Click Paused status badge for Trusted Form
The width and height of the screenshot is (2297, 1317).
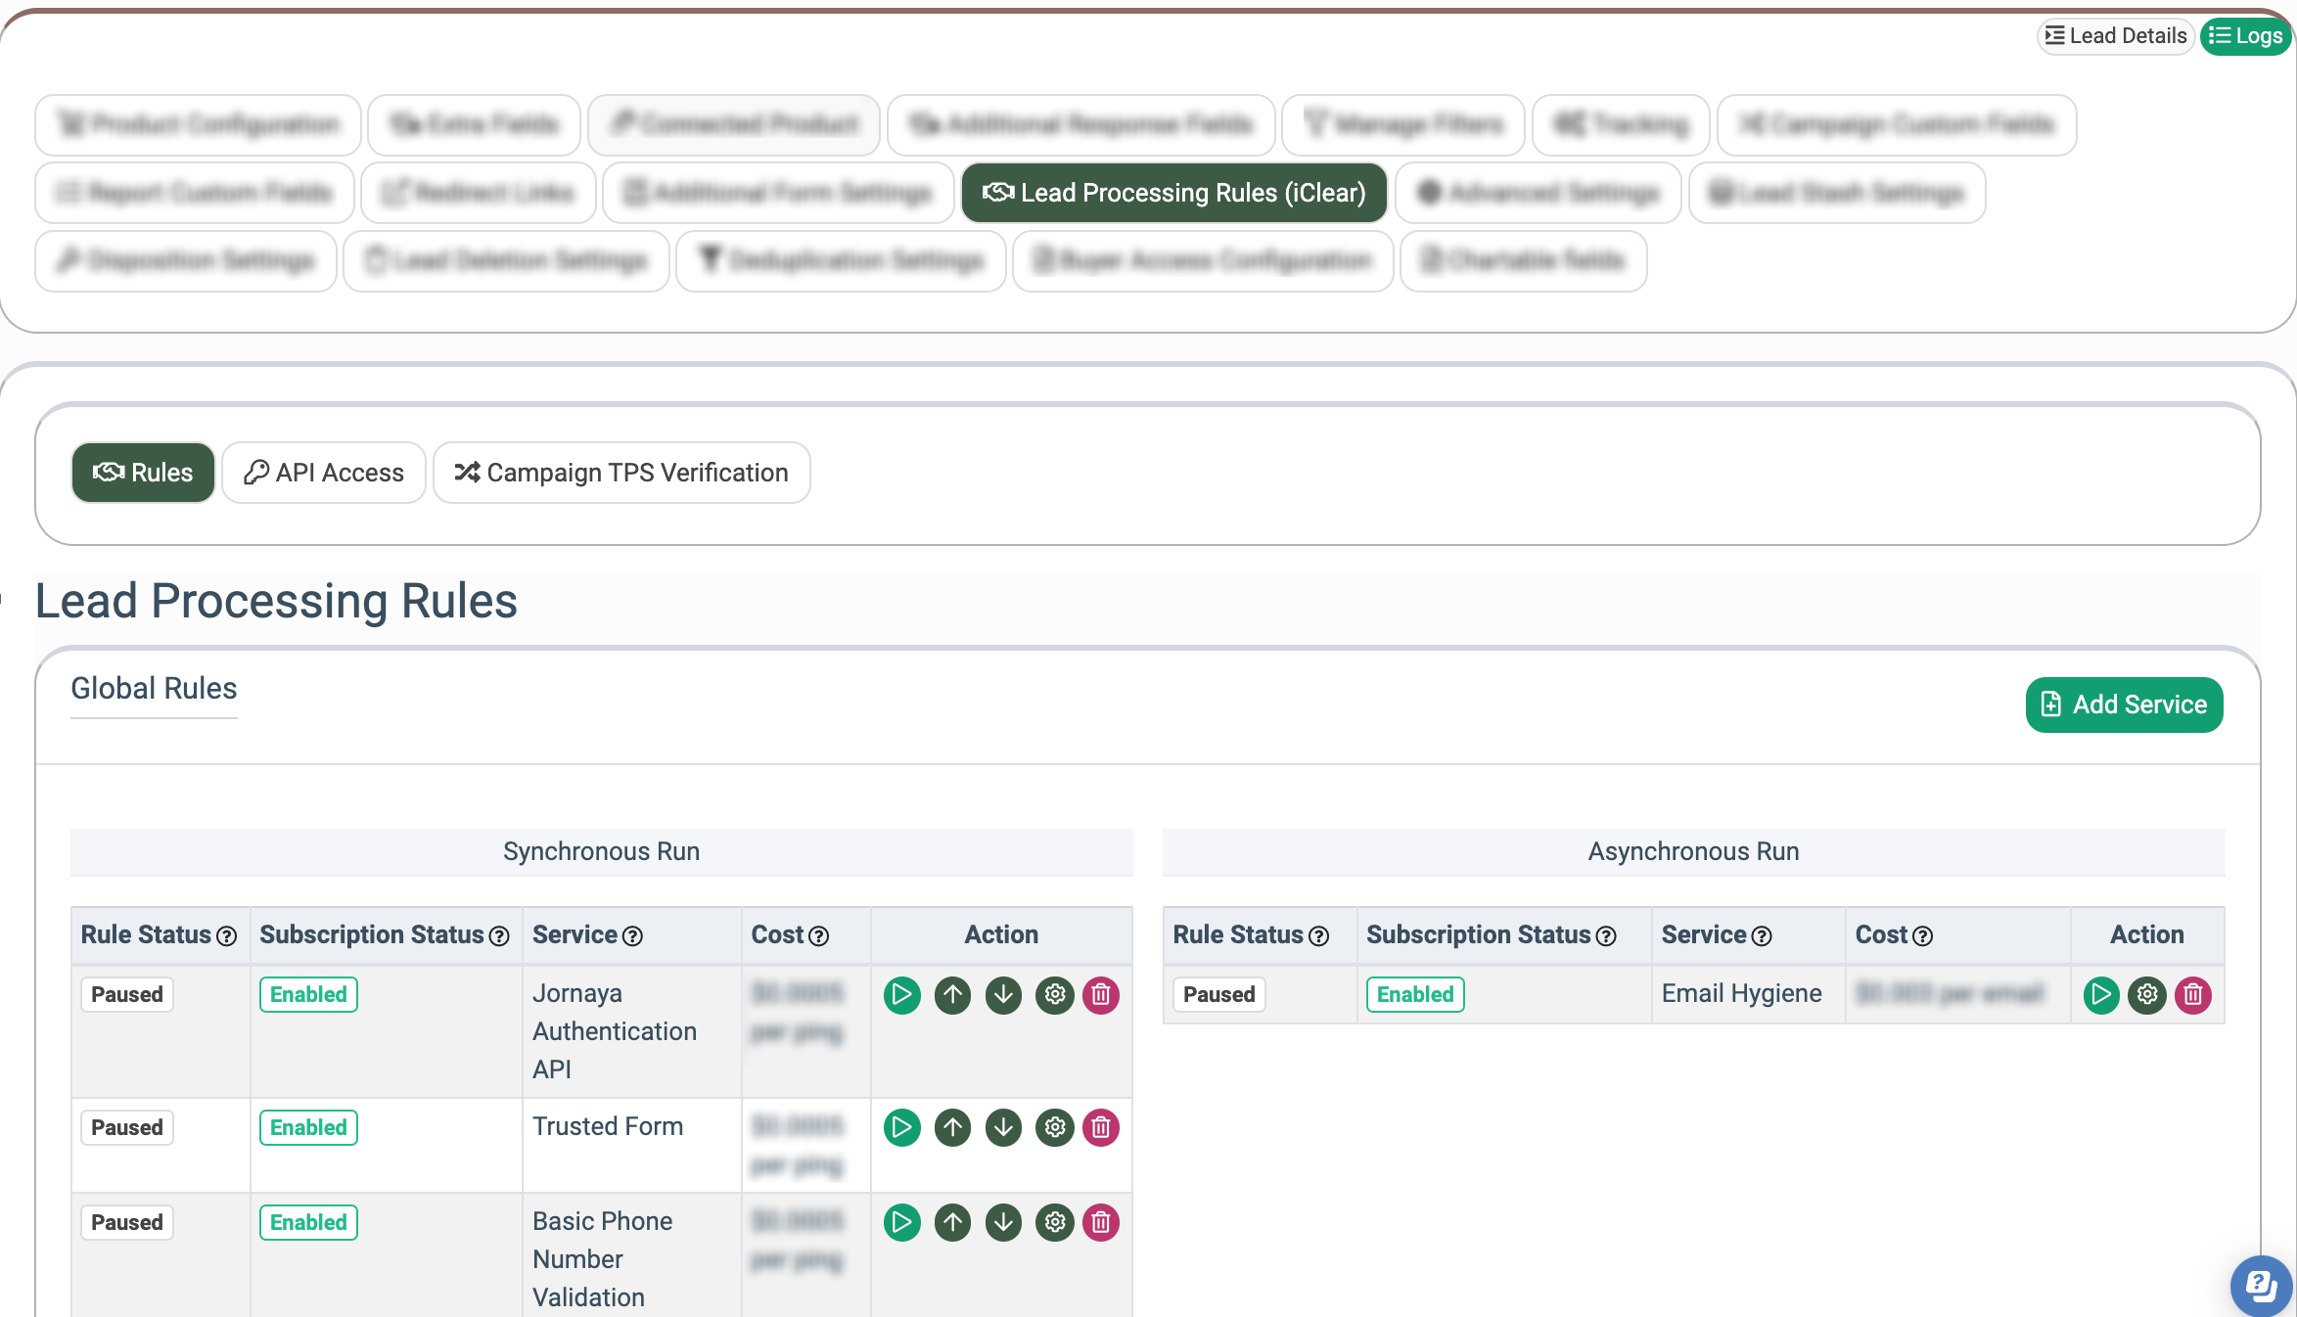(127, 1127)
